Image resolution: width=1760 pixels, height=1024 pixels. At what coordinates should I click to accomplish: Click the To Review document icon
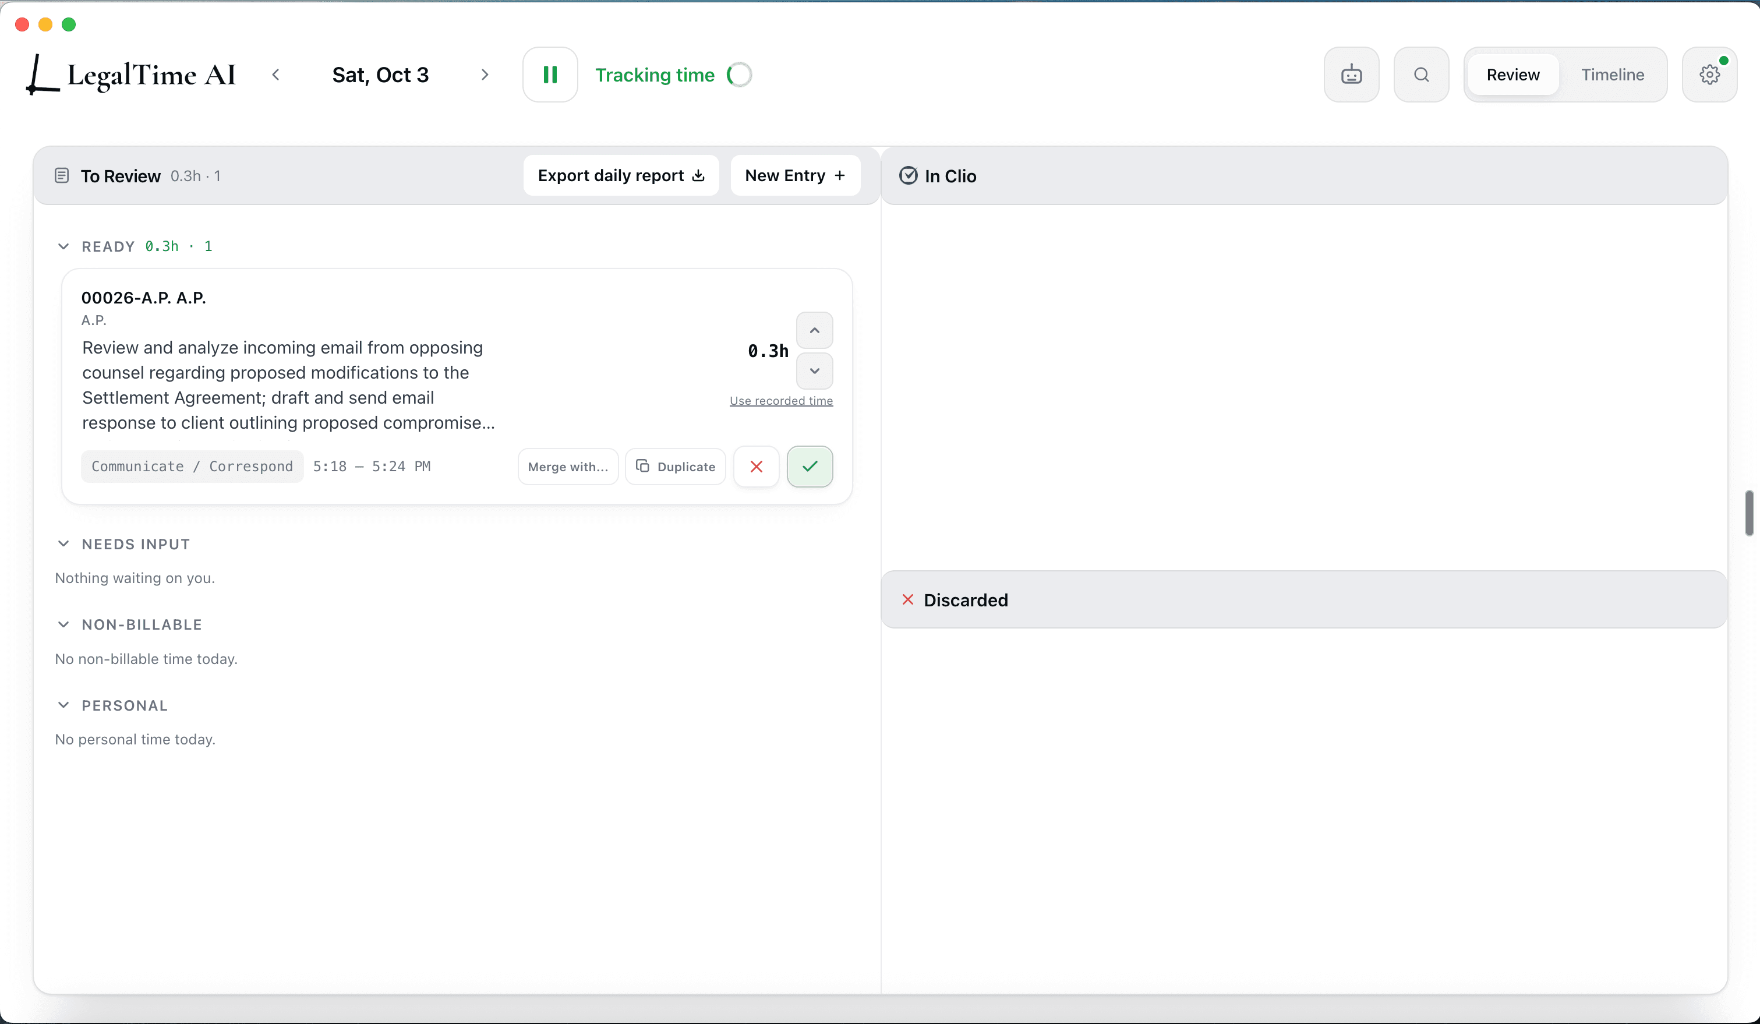(x=62, y=176)
